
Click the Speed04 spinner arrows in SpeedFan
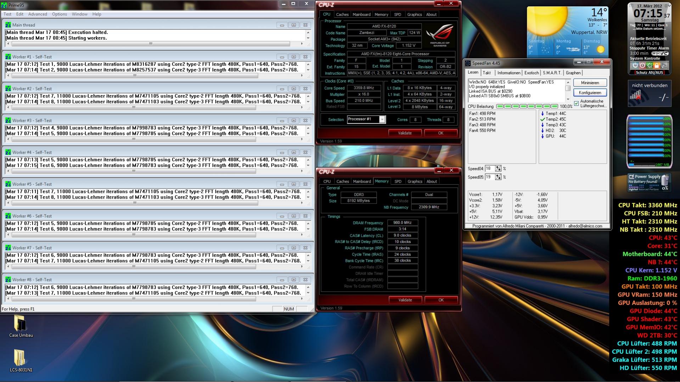tap(498, 169)
